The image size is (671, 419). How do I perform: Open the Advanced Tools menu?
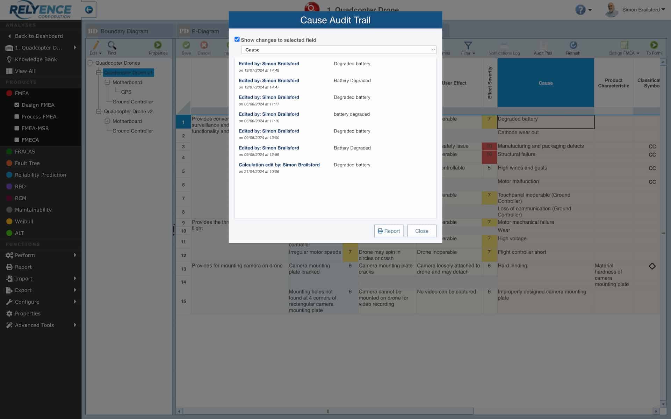[x=35, y=325]
